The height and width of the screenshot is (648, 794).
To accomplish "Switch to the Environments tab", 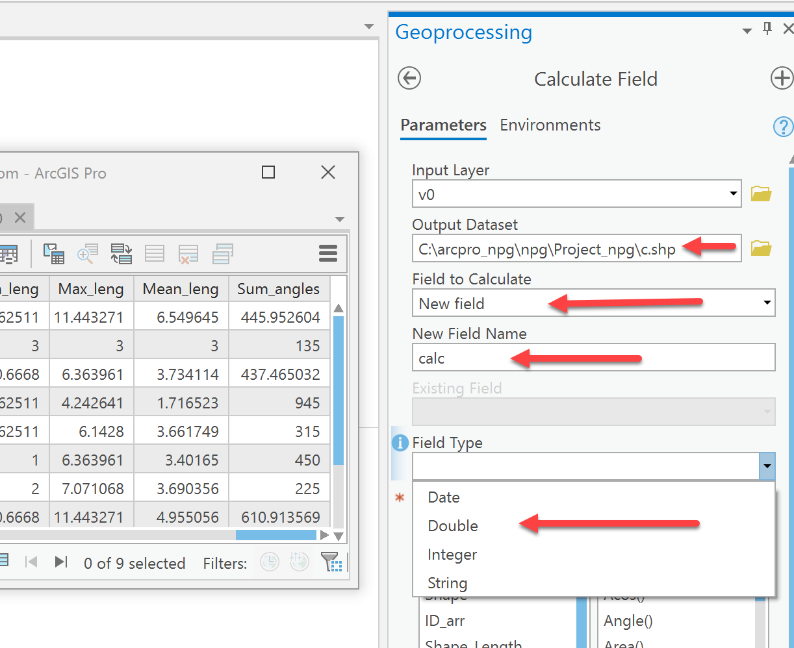I will 550,125.
